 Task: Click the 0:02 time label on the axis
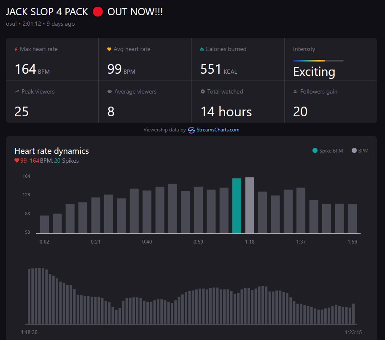coord(44,242)
